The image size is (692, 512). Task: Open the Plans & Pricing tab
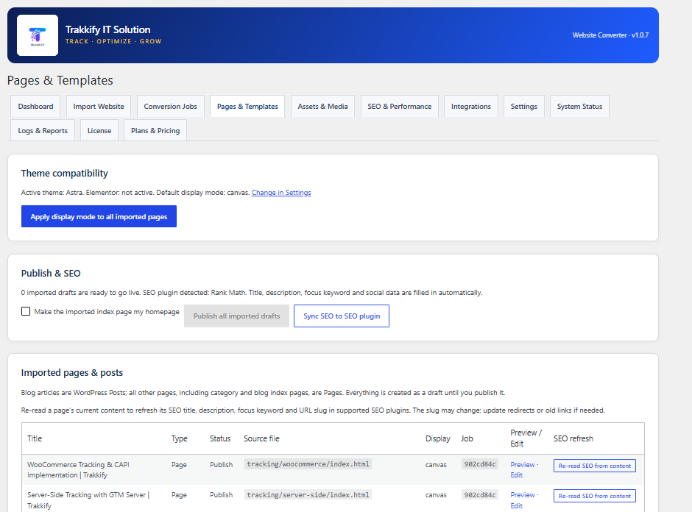click(155, 130)
